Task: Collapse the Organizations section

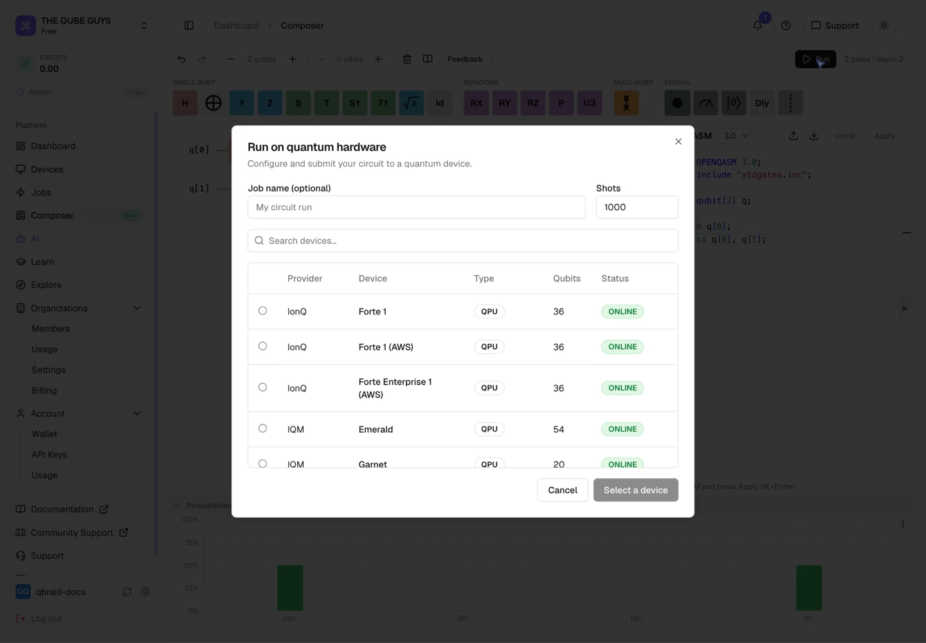Action: (x=137, y=308)
